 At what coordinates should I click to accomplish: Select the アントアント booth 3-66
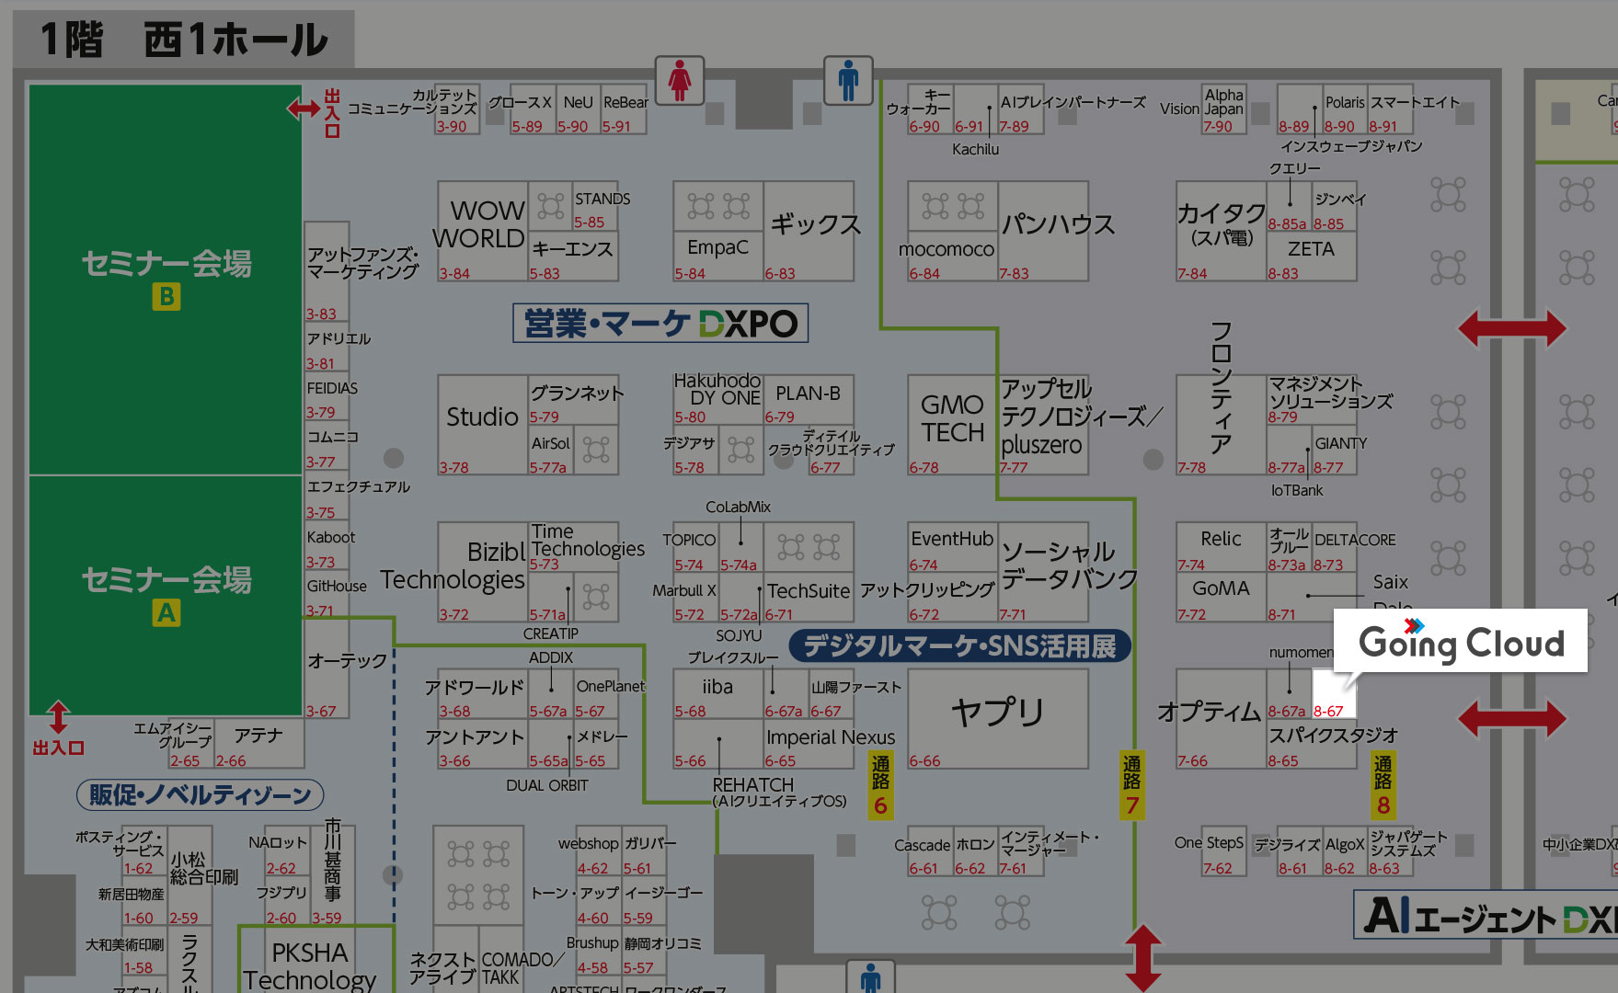tap(483, 744)
